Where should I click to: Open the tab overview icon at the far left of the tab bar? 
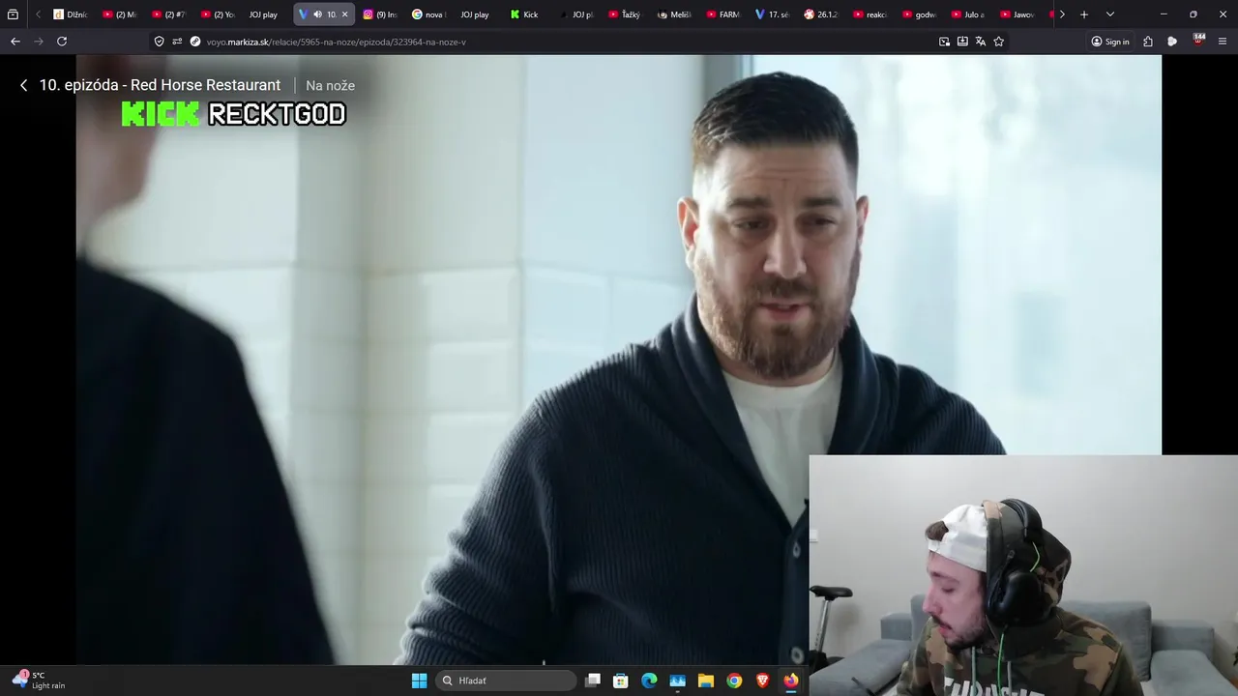click(x=13, y=14)
